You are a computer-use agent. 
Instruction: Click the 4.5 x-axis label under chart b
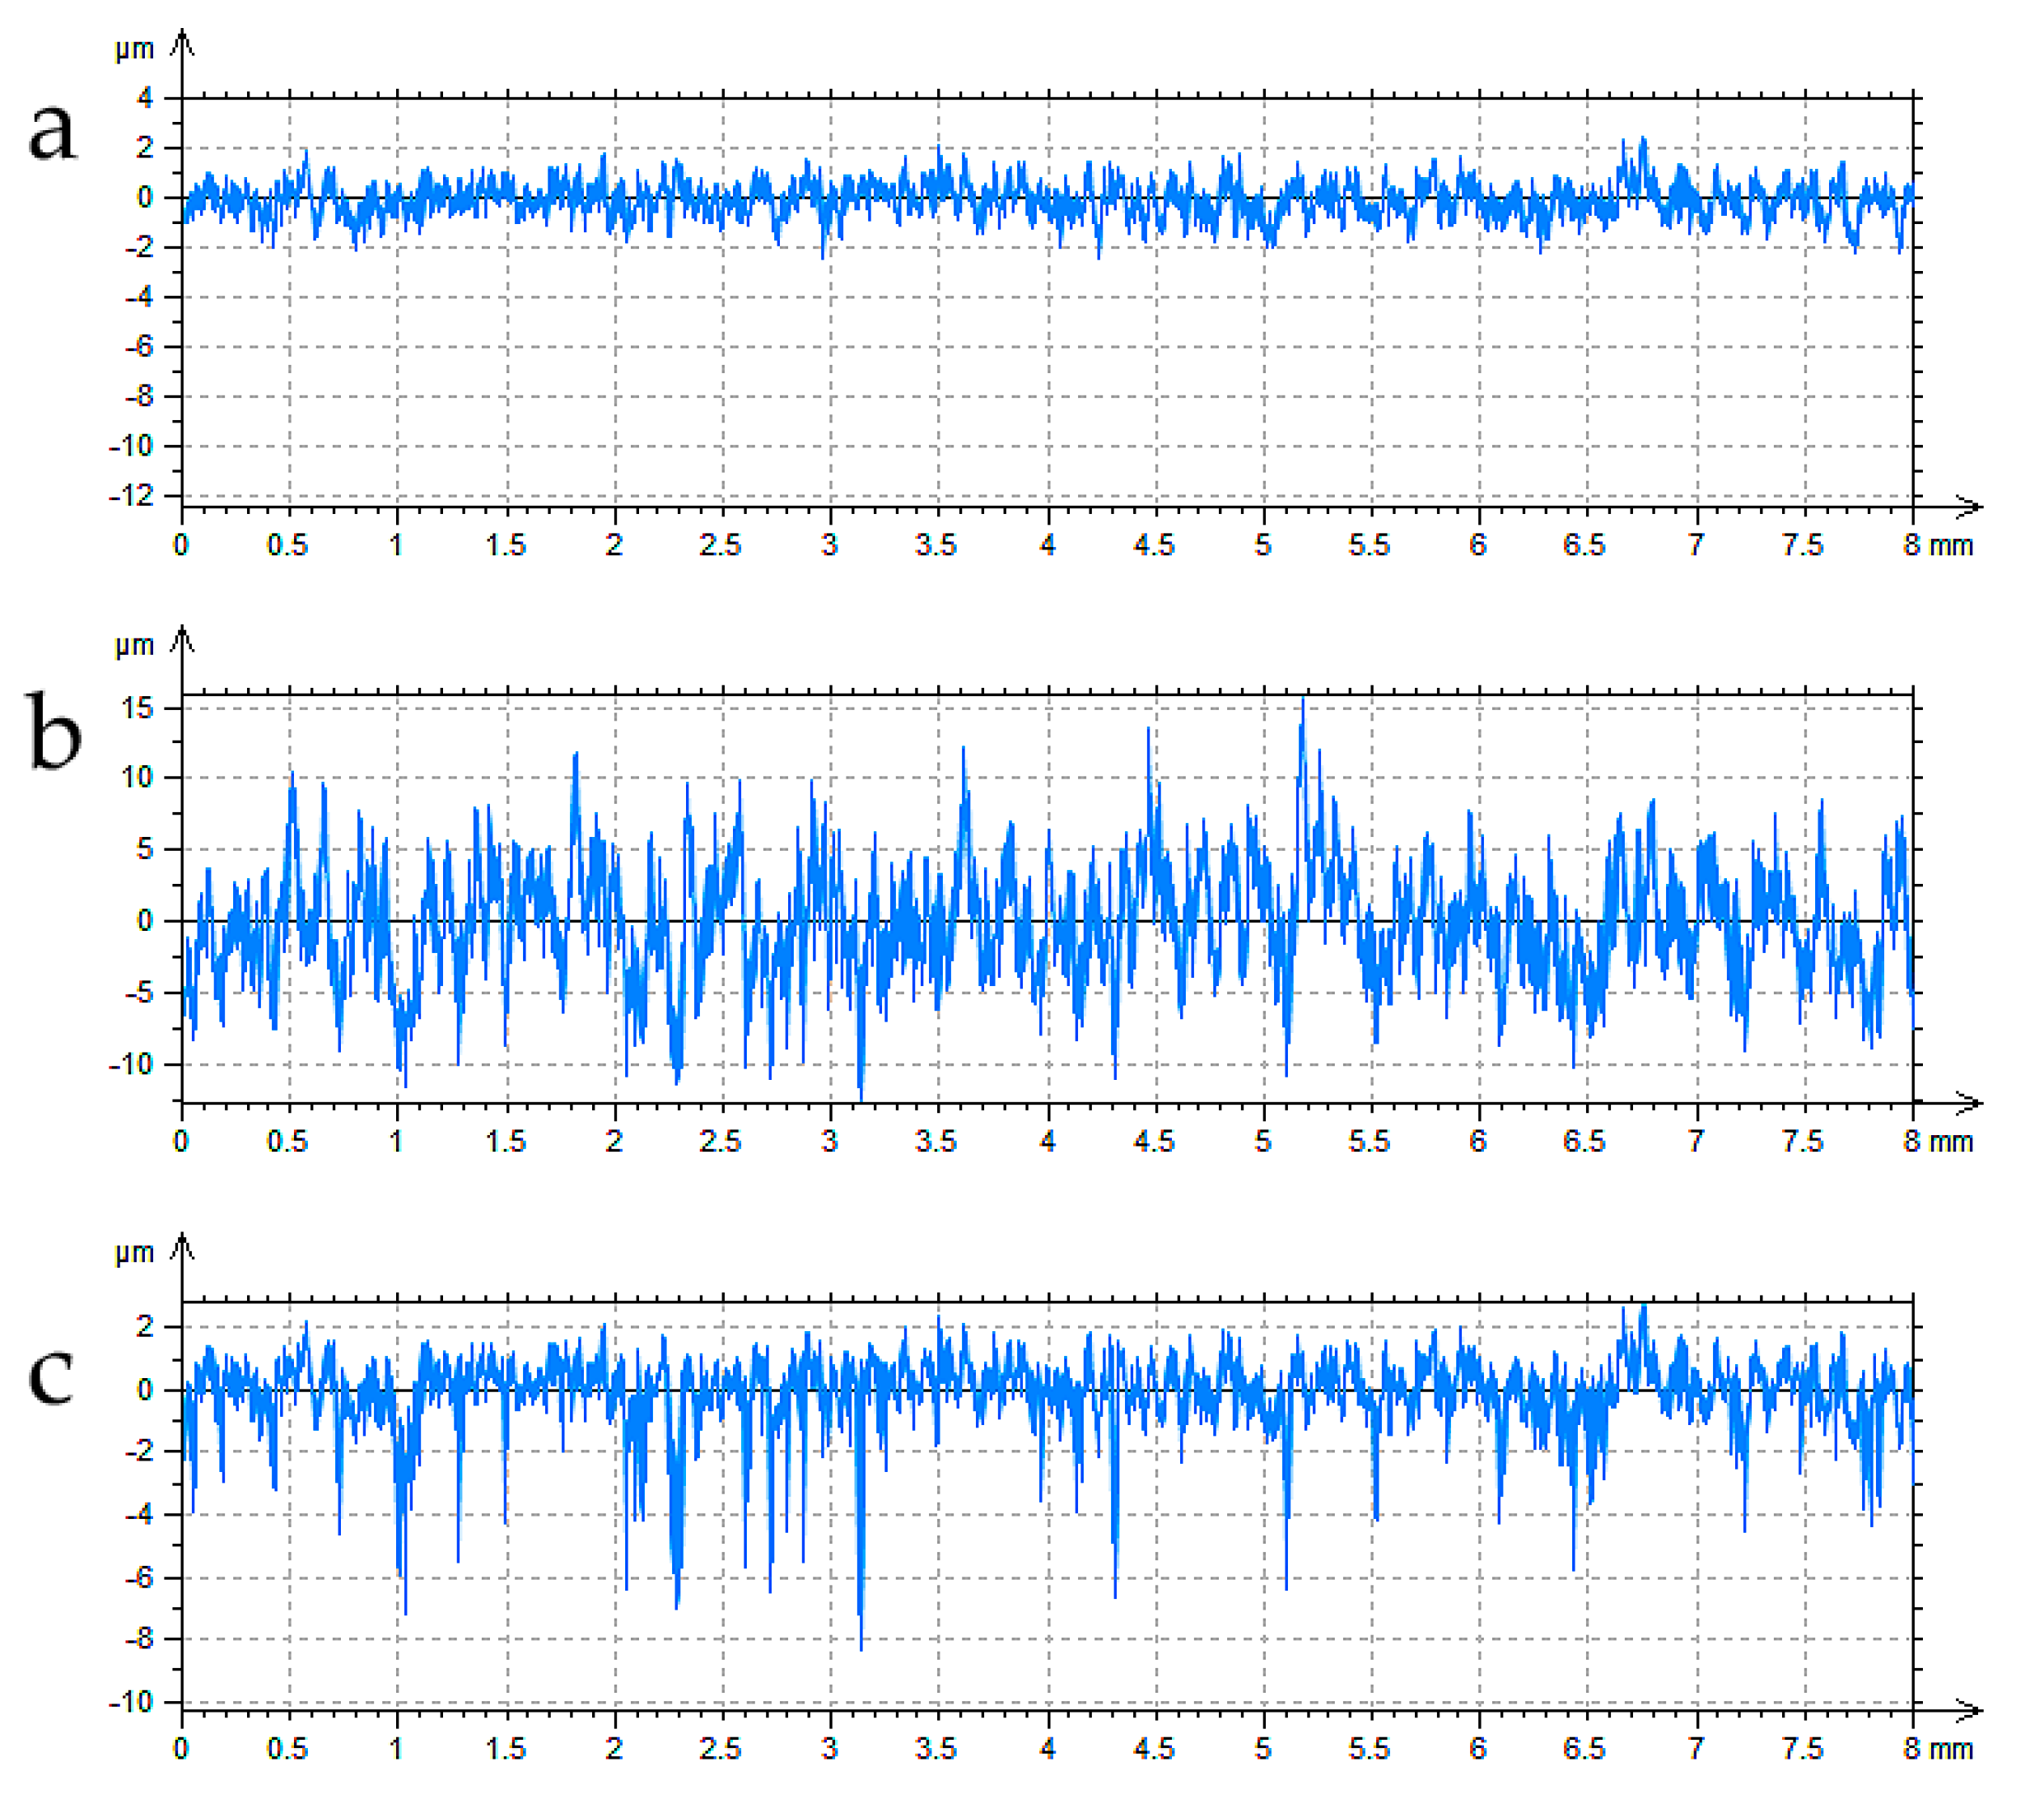click(1153, 1141)
